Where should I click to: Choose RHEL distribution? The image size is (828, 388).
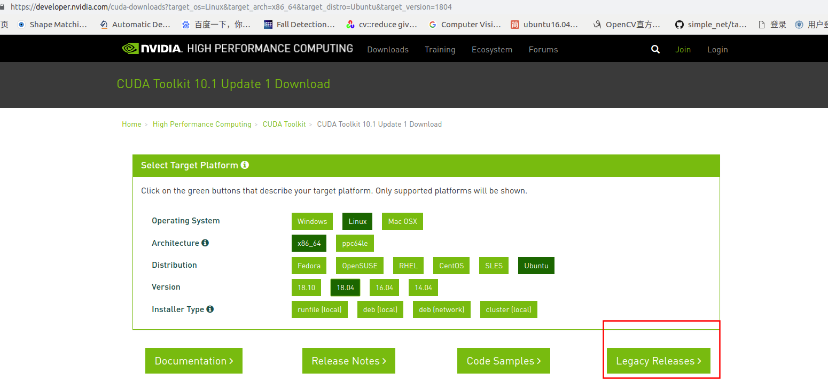[408, 266]
